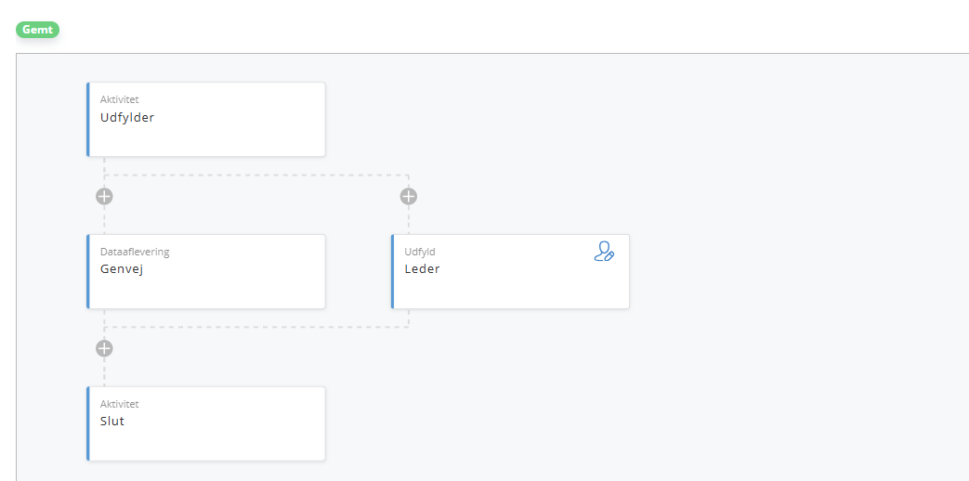Viewport: 969px width, 481px height.
Task: Click the Slut title text
Action: 112,421
